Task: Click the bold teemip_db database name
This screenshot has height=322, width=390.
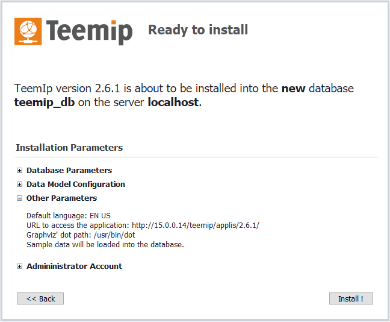Action: [45, 102]
